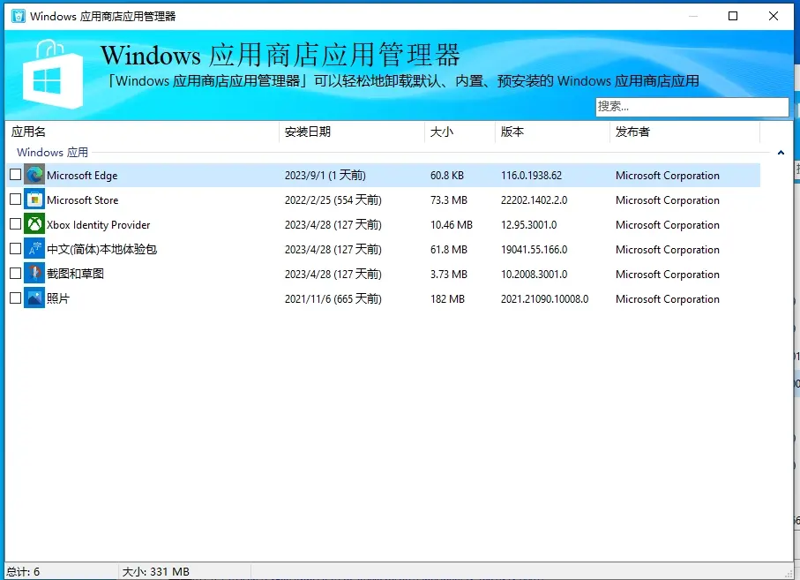Image resolution: width=800 pixels, height=580 pixels.
Task: Select the 照片 name text
Action: point(58,298)
